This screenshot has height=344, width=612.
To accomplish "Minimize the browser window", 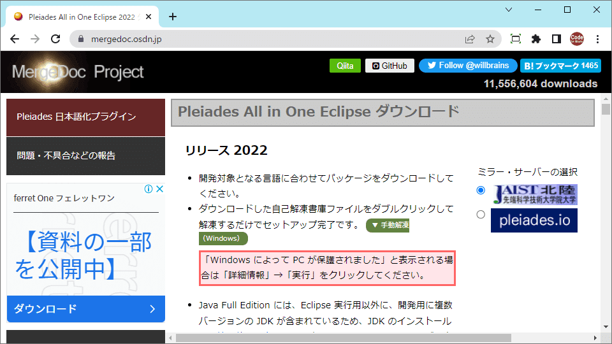I will (x=538, y=10).
